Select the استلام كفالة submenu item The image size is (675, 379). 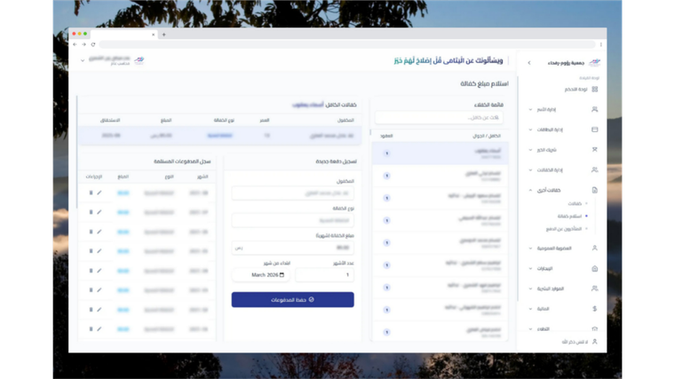click(x=569, y=217)
